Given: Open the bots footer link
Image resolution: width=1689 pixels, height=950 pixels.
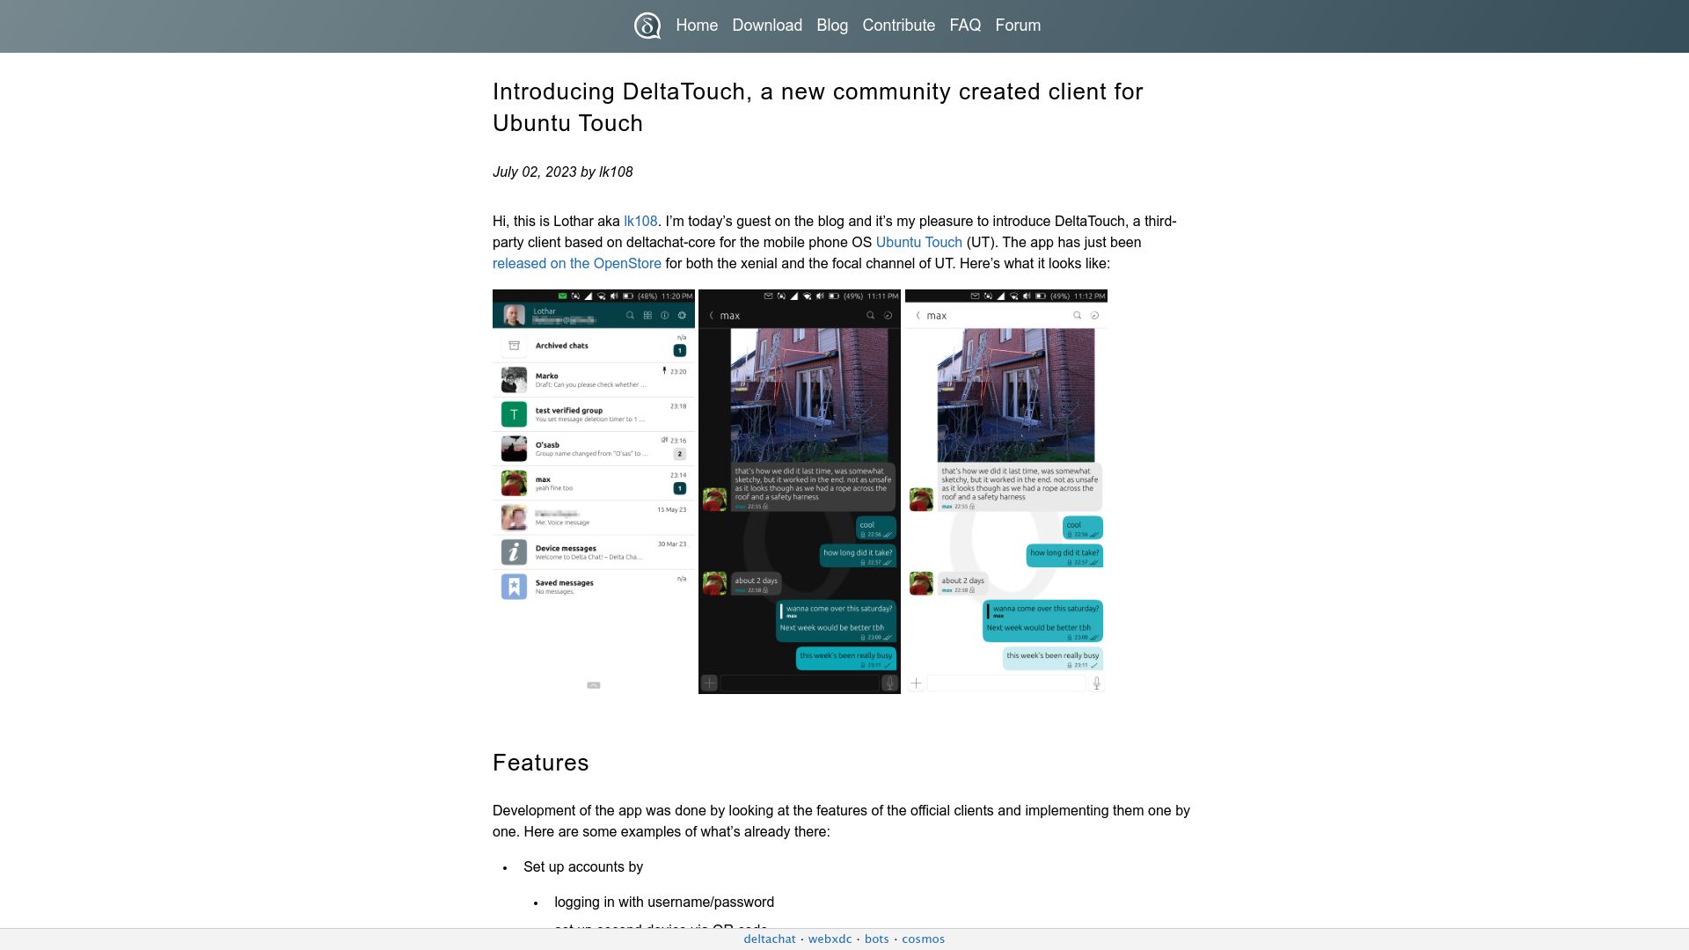Looking at the screenshot, I should pos(876,939).
